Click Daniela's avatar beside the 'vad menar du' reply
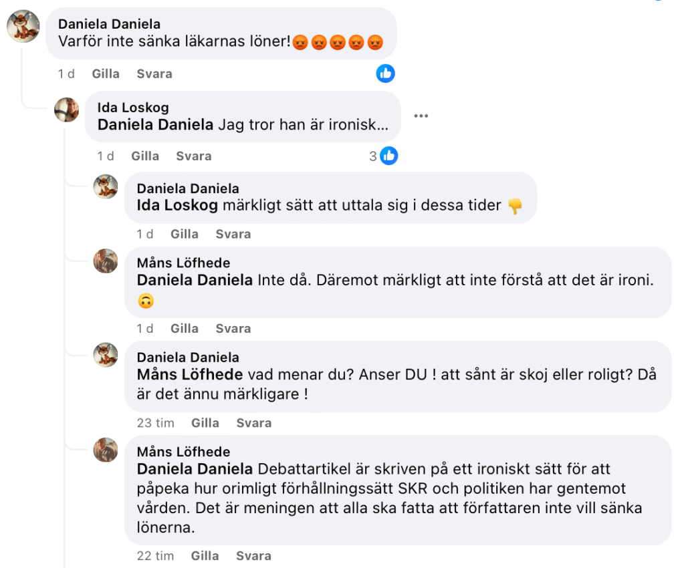The width and height of the screenshot is (684, 568). (x=106, y=356)
